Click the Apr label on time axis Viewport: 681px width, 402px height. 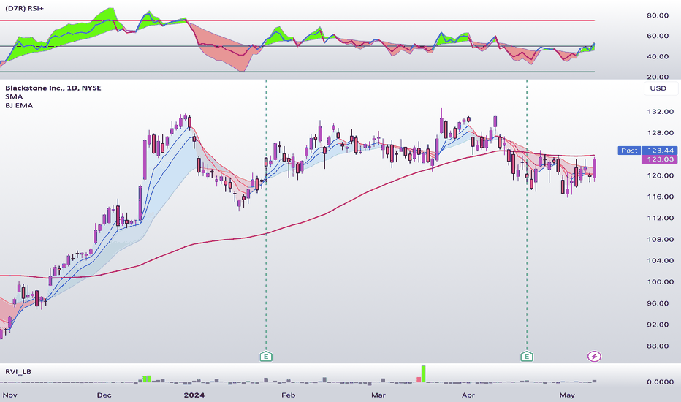468,395
